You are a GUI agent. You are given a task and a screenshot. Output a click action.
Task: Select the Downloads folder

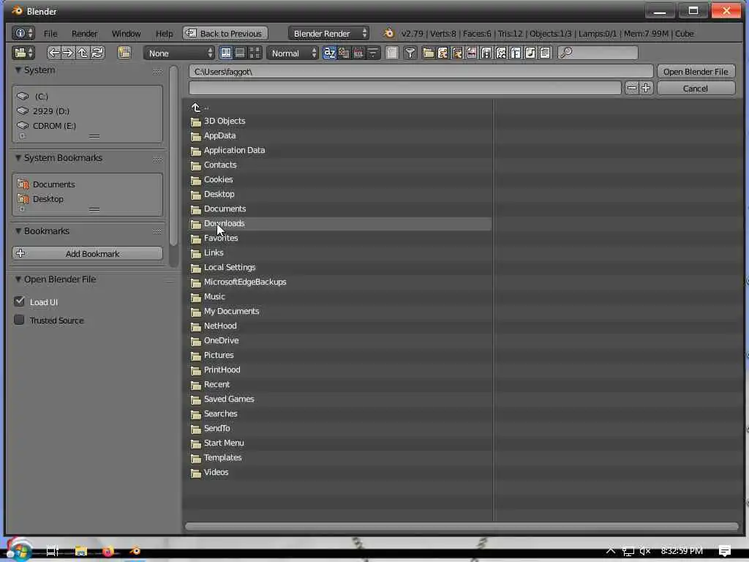click(x=339, y=224)
